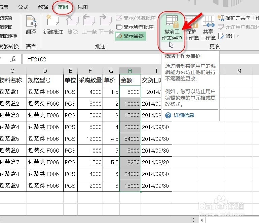Click quantity cell 12000
The height and width of the screenshot is (223, 259).
click(x=90, y=139)
